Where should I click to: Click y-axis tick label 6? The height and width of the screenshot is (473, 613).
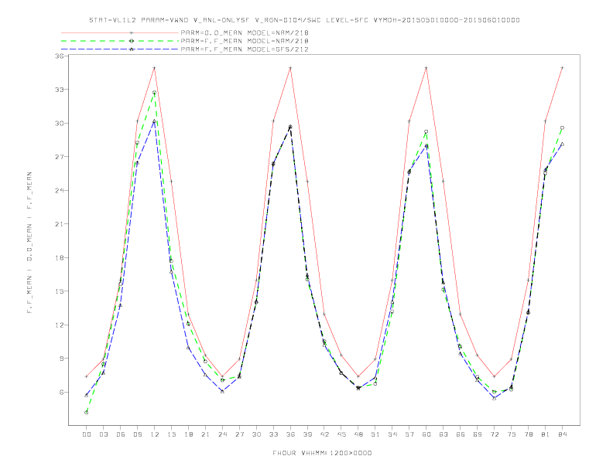click(62, 392)
